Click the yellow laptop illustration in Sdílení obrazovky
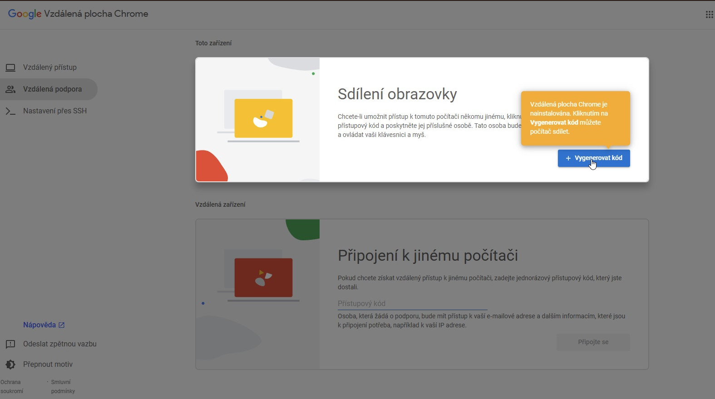Viewport: 715px width, 399px height. 263,118
